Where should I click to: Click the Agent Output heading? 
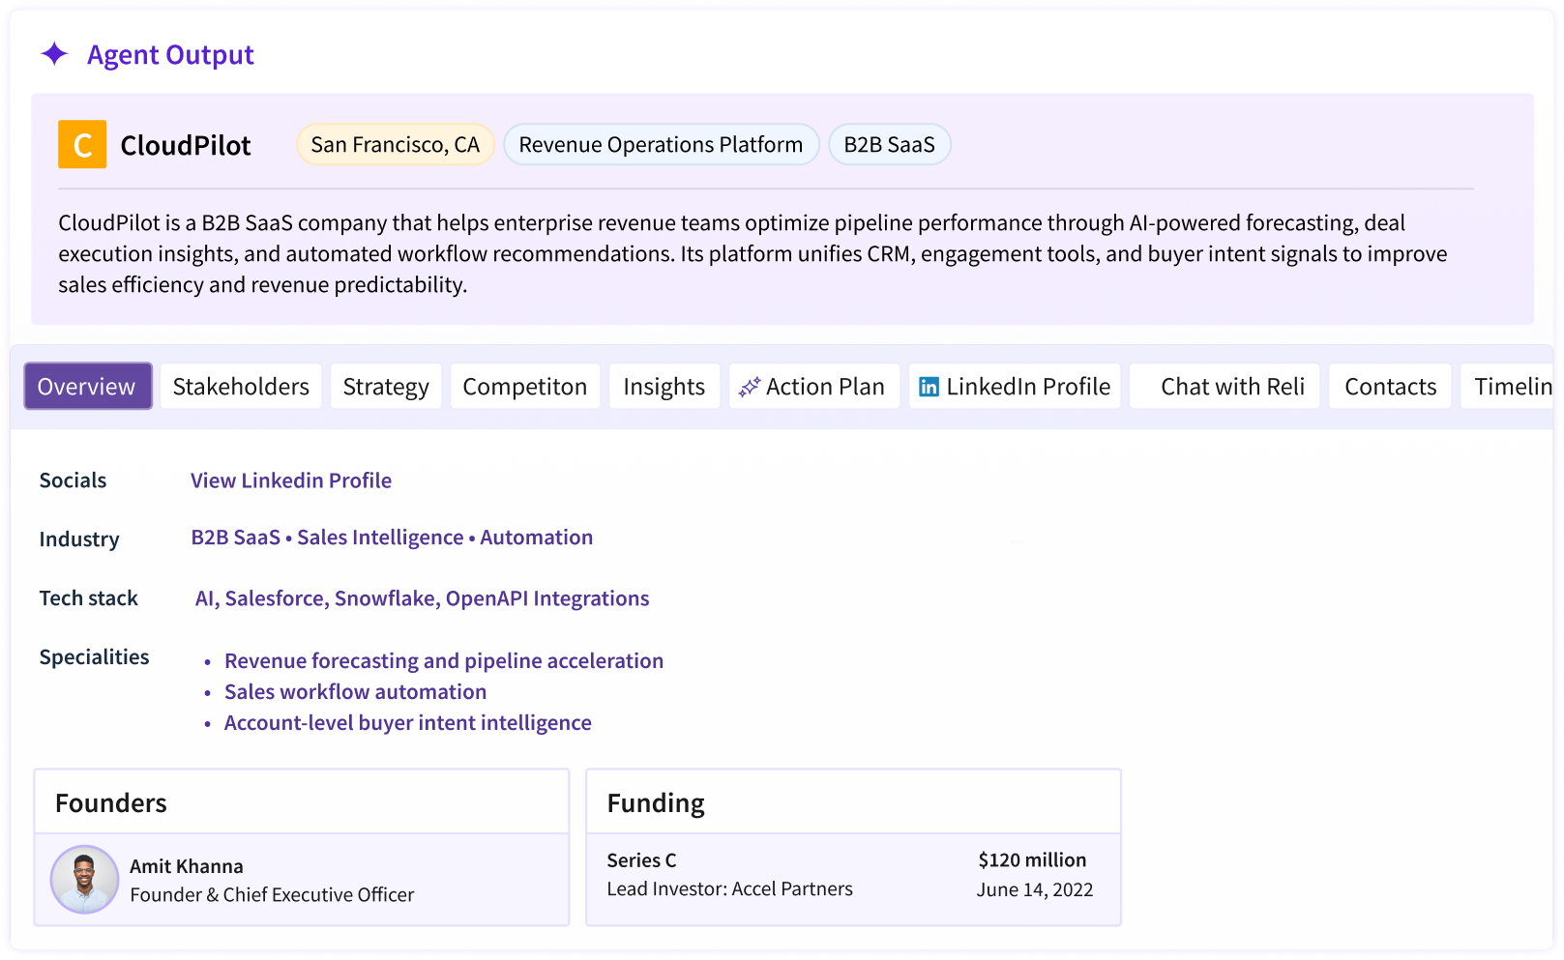click(170, 55)
